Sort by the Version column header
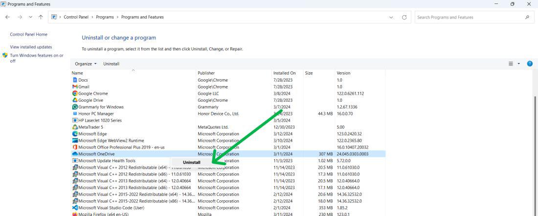The height and width of the screenshot is (216, 538). [x=360, y=73]
